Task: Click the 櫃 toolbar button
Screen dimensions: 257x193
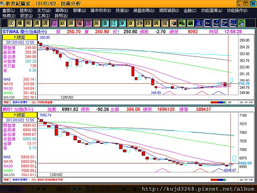Action: tap(20, 23)
